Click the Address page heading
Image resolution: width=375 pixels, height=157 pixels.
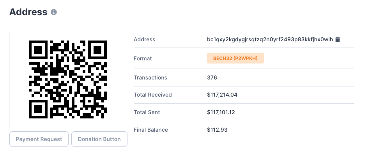(x=28, y=12)
